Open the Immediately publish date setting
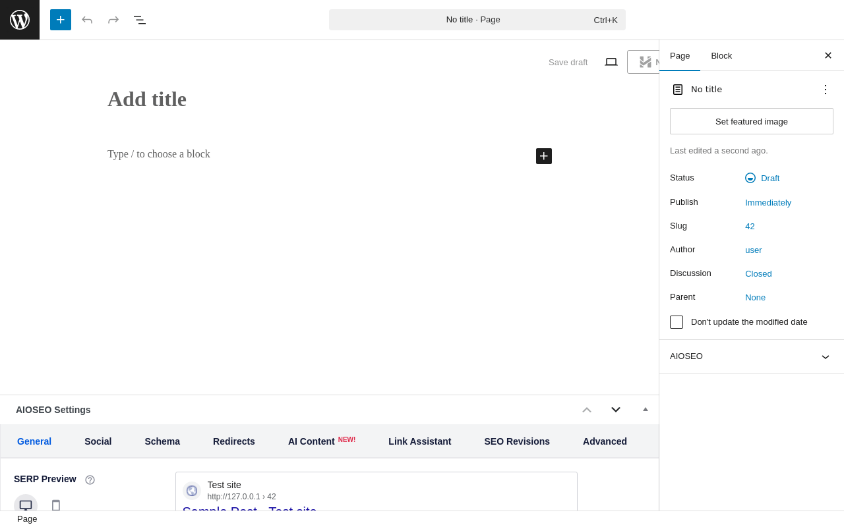 point(768,202)
